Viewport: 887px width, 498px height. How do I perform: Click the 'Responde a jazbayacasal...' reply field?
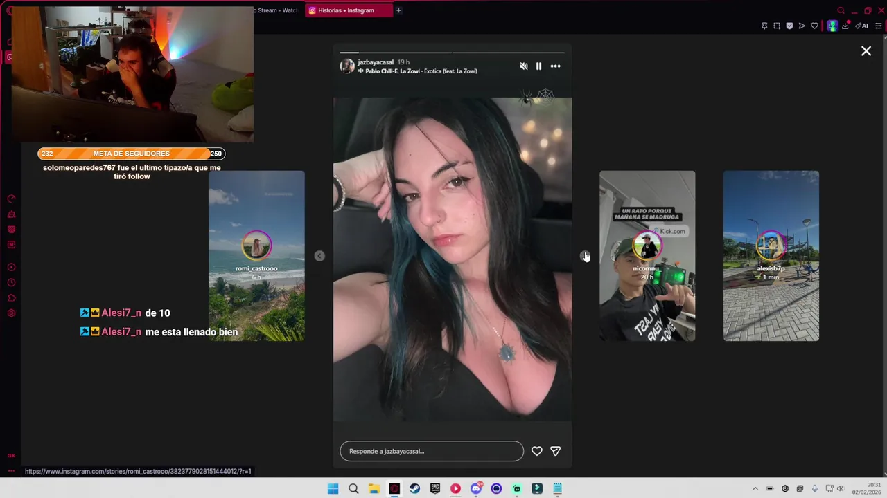tap(432, 451)
